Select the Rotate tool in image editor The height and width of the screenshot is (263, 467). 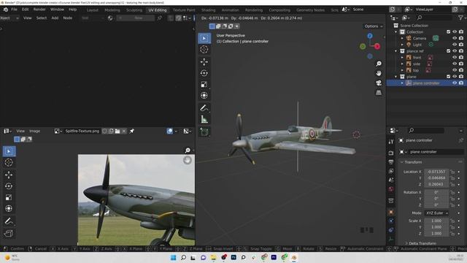9,186
